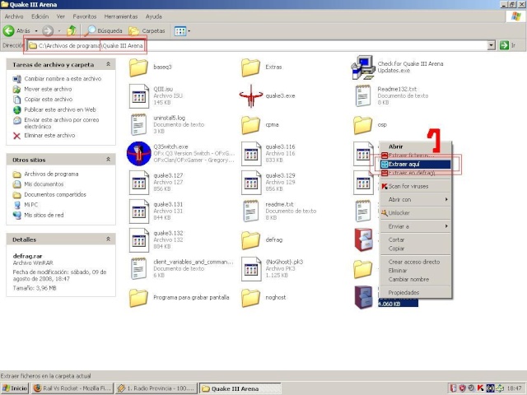Click the green Ir go button
The image size is (527, 395).
[507, 45]
